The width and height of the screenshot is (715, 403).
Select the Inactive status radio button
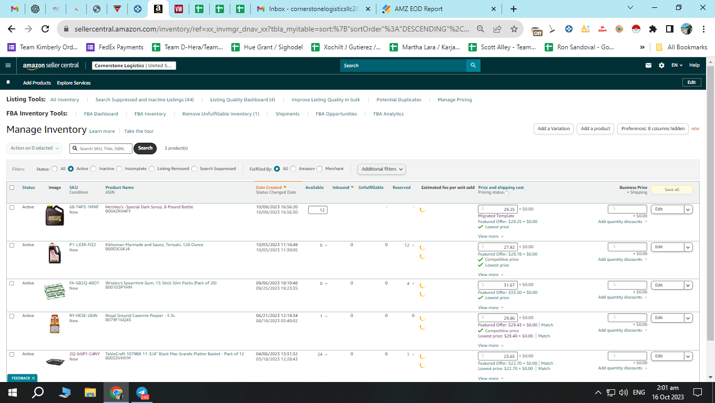point(94,169)
